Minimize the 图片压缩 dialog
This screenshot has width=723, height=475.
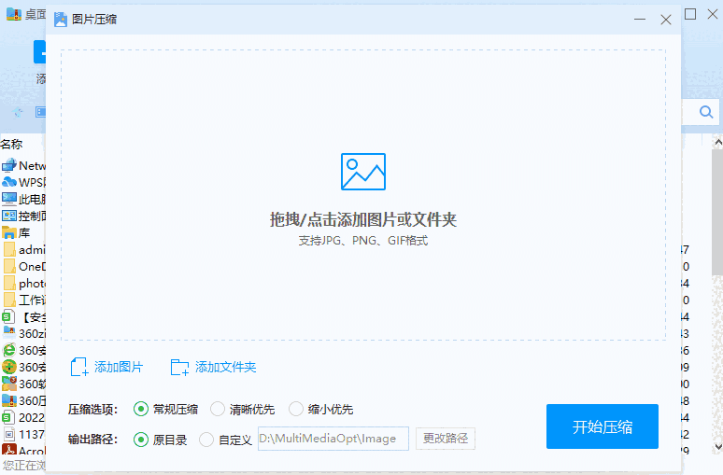pyautogui.click(x=640, y=20)
